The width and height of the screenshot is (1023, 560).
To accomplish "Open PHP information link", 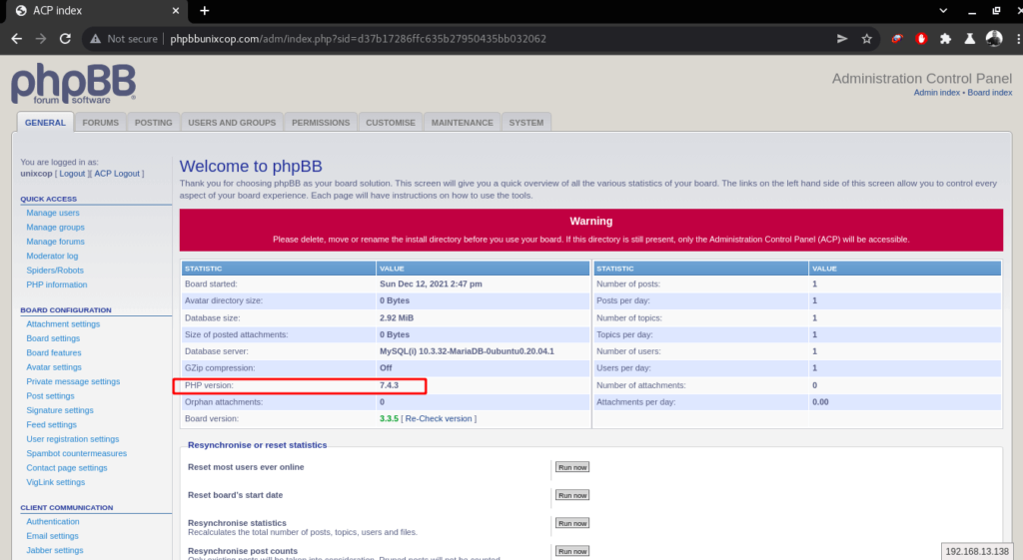I will (x=57, y=284).
